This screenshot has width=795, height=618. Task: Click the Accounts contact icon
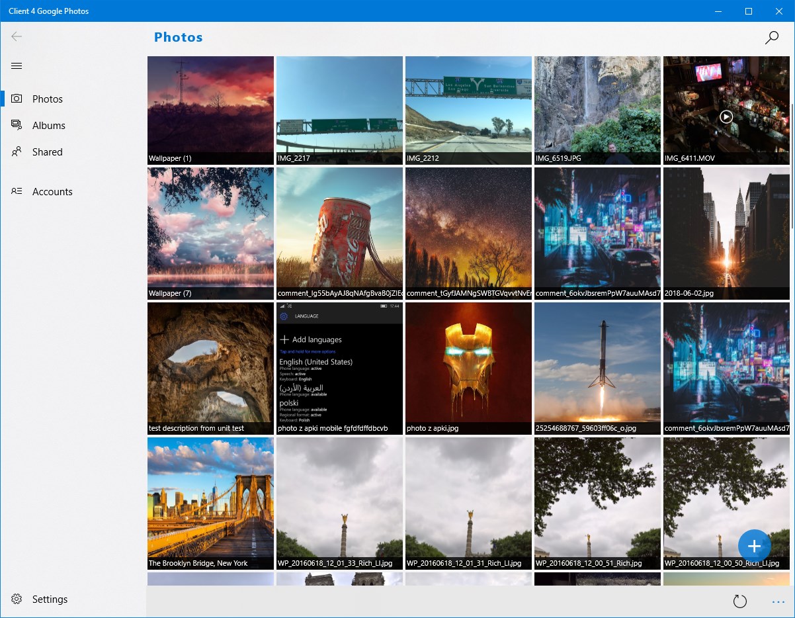point(17,191)
